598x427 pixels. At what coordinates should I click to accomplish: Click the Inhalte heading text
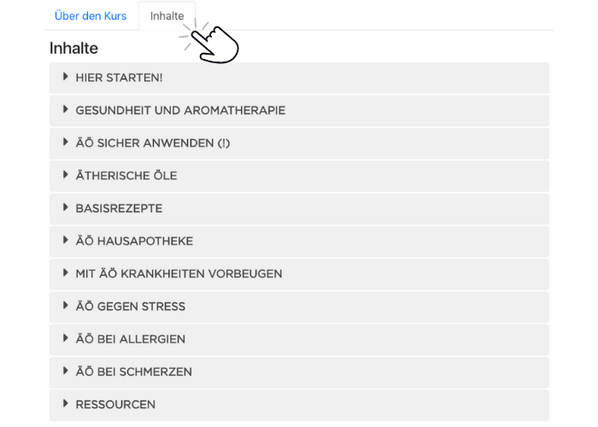[x=73, y=49]
